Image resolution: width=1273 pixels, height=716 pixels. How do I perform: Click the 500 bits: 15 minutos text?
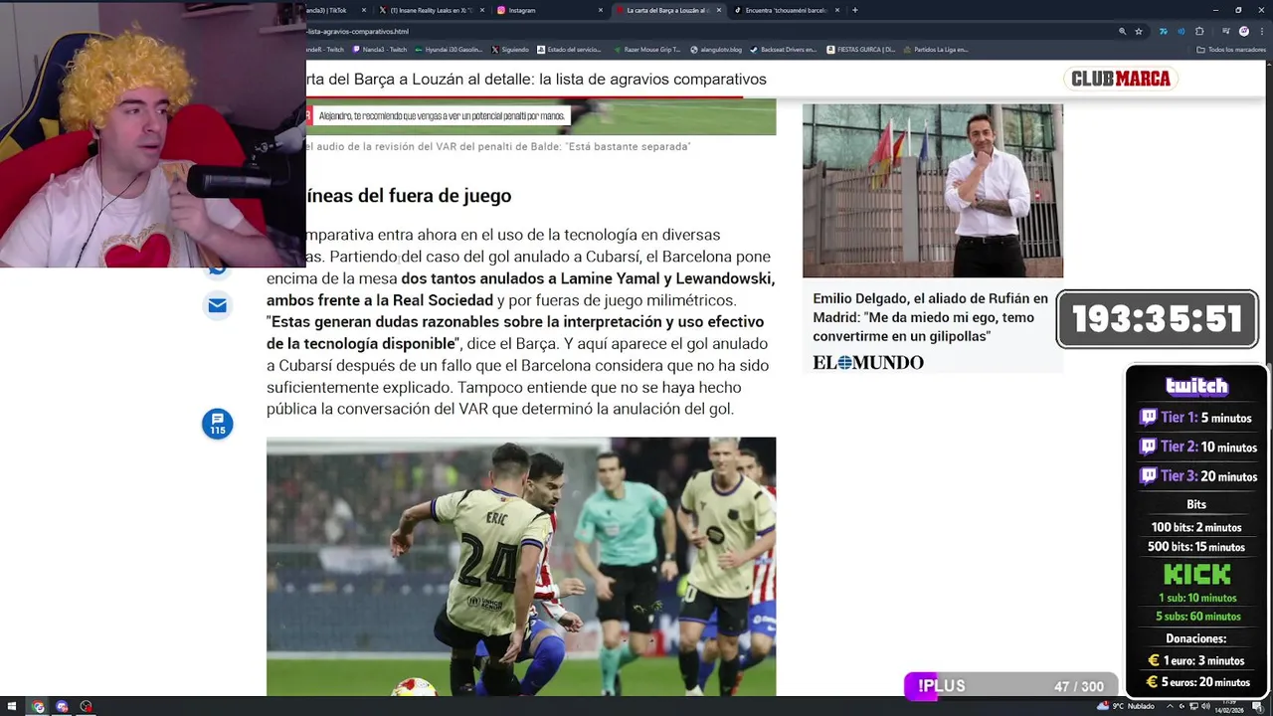pyautogui.click(x=1196, y=547)
